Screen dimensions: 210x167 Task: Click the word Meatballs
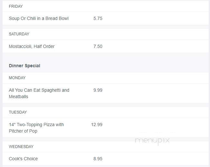[18, 97]
